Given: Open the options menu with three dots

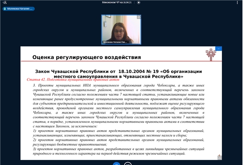Looking at the screenshot, I should pos(237,2).
